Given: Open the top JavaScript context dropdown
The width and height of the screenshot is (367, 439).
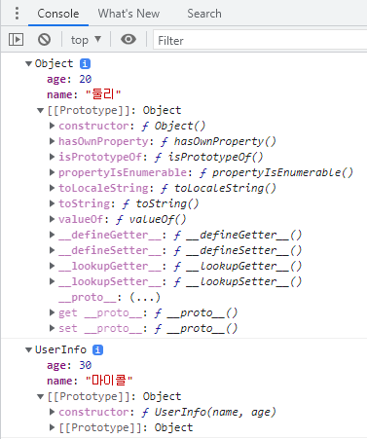Looking at the screenshot, I should coord(86,40).
